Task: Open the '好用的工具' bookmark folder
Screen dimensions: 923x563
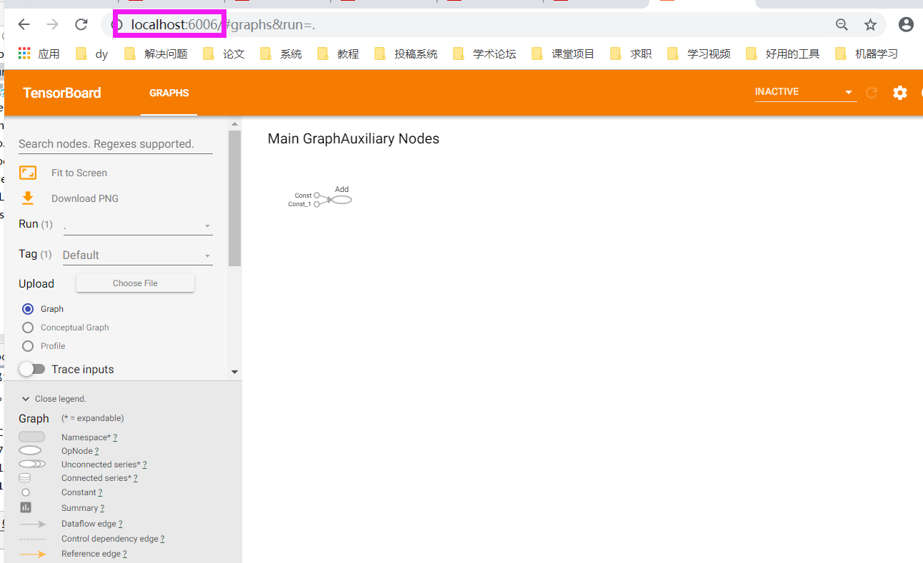Action: pos(782,54)
